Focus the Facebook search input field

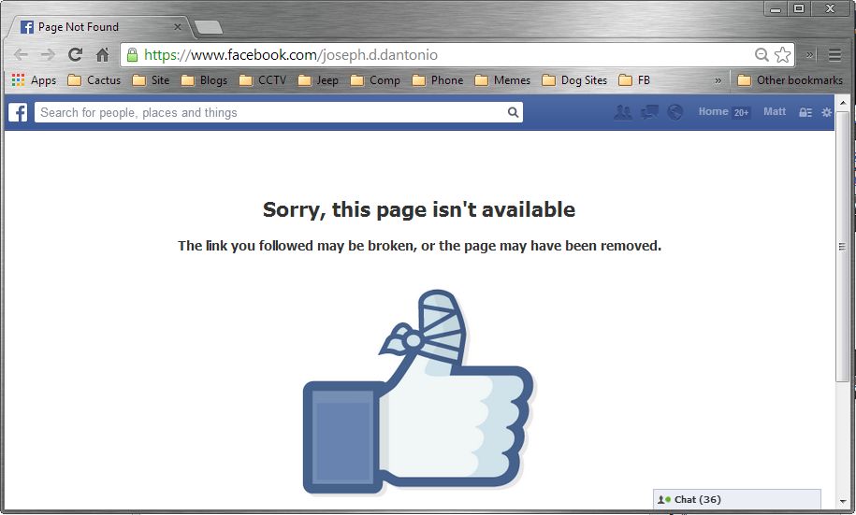(x=270, y=112)
